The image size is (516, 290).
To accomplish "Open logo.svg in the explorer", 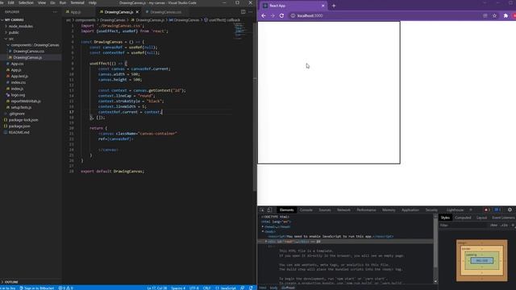I will pos(18,95).
